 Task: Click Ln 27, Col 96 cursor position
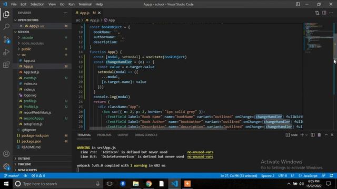239,176
